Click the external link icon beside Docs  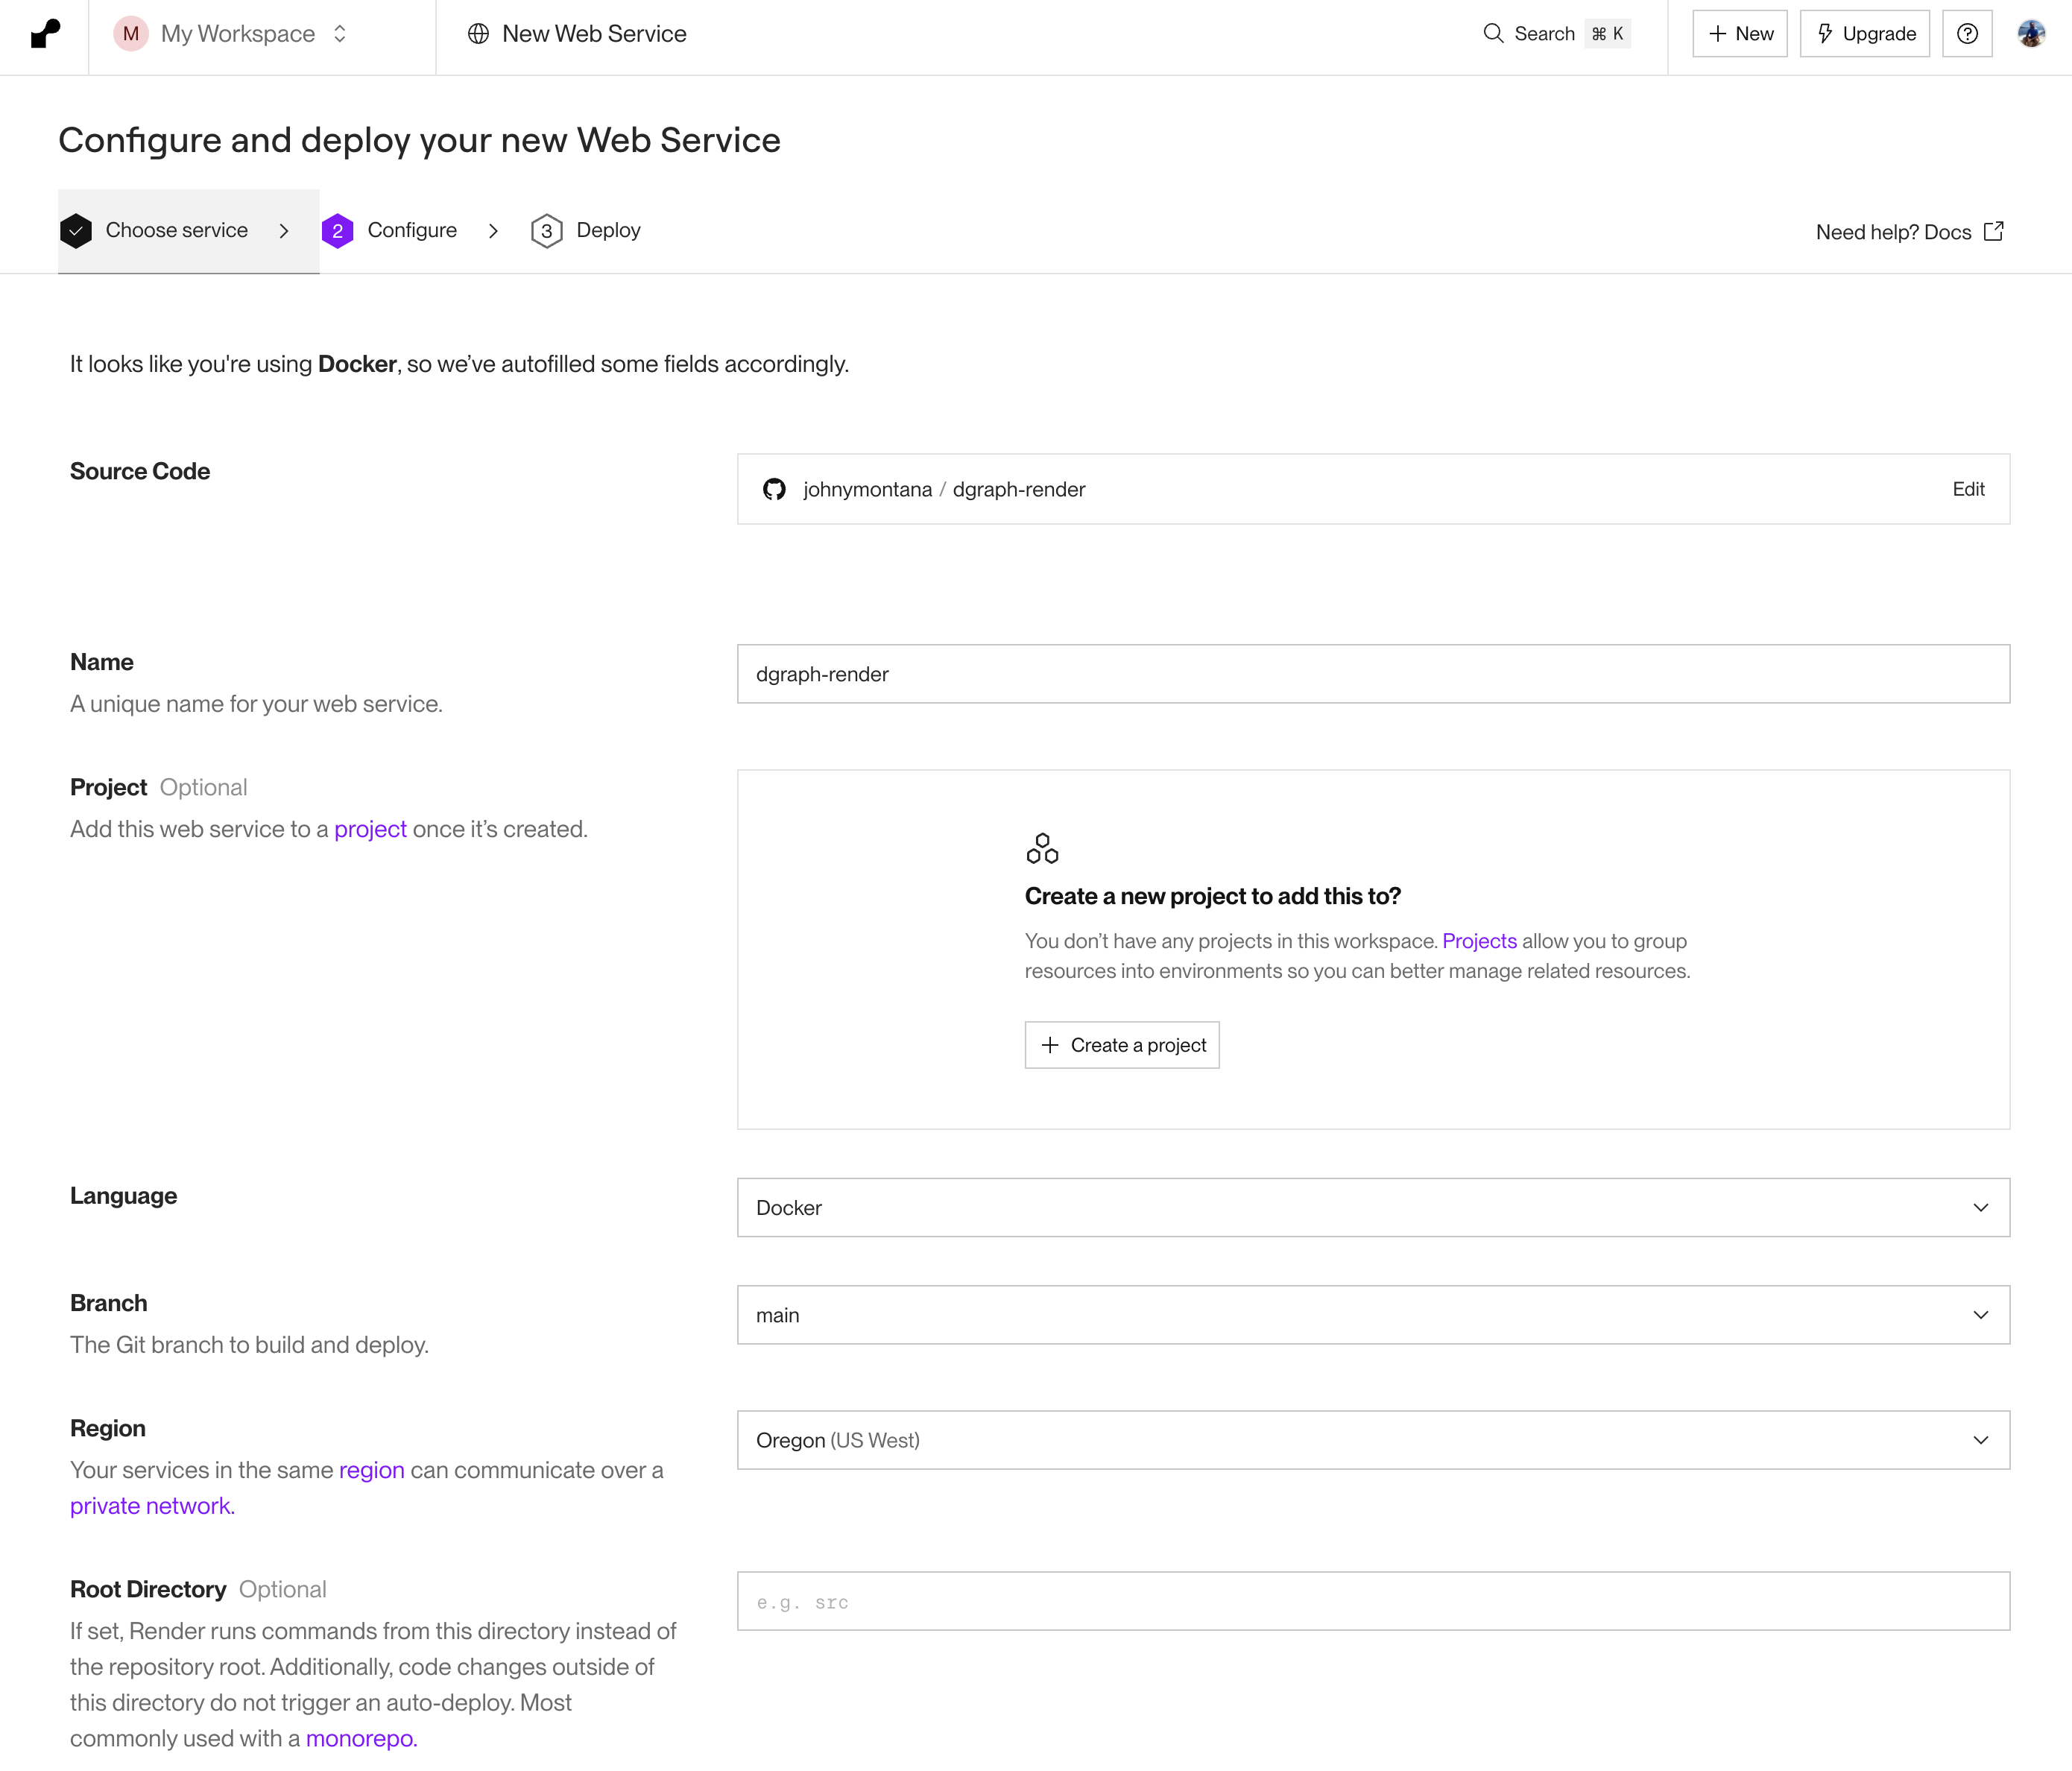tap(1993, 232)
